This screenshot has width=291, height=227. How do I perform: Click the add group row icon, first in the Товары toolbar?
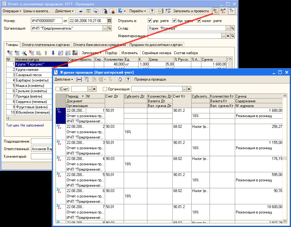point(10,53)
